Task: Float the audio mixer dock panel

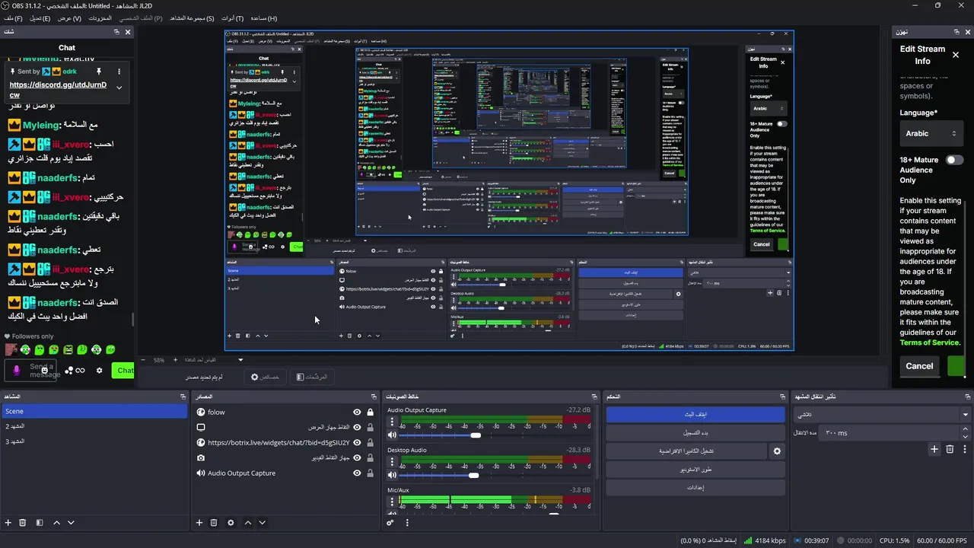Action: [x=594, y=397]
